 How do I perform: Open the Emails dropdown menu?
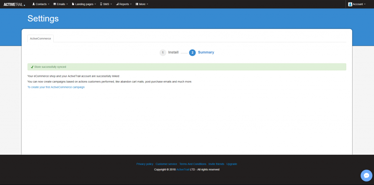coord(61,4)
